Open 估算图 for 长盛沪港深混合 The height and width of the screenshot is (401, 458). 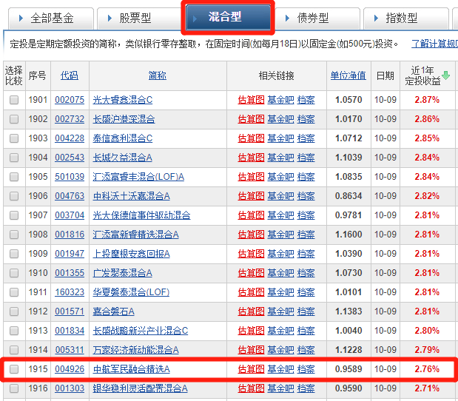251,119
